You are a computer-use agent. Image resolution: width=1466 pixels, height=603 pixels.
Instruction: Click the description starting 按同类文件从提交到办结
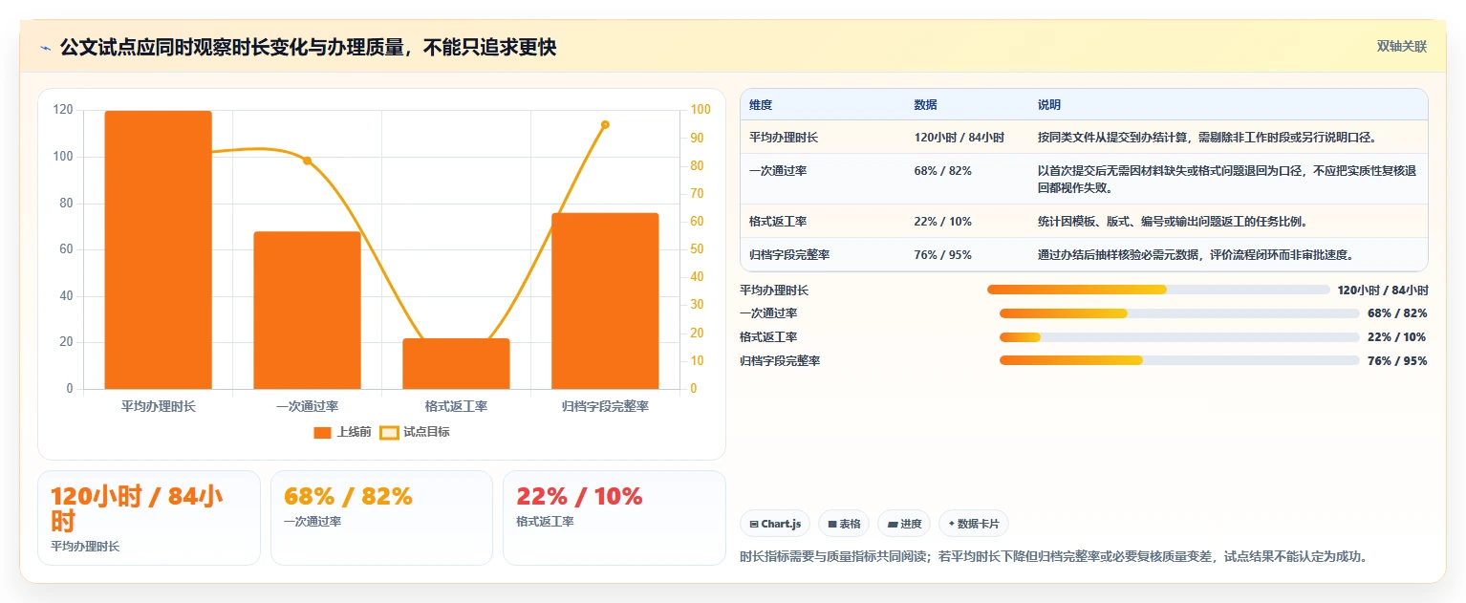click(1207, 138)
